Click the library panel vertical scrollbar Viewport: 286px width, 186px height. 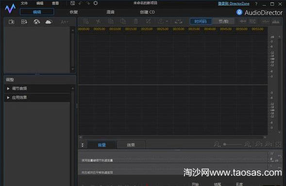[x=73, y=49]
